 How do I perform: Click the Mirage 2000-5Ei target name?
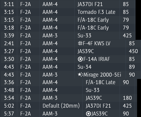pyautogui.click(x=102, y=75)
